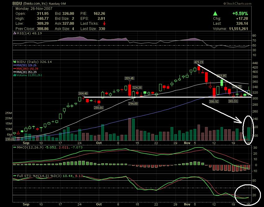Click the red MA(200) legend line swatch
Viewport: 264px width, 207px height.
click(15, 69)
